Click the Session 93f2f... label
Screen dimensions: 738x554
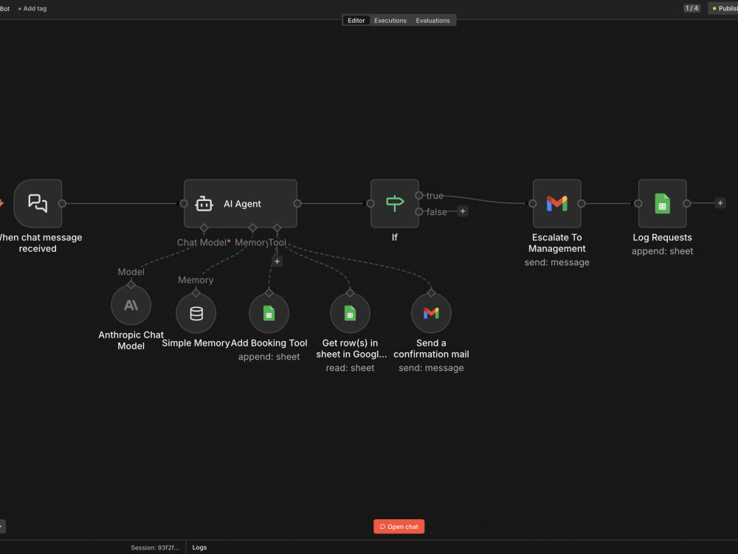155,547
